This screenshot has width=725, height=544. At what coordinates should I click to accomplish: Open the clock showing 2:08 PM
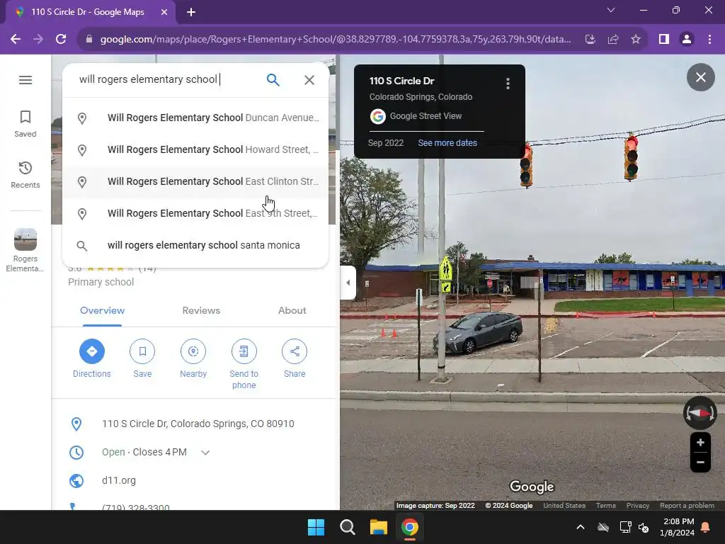pos(678,527)
